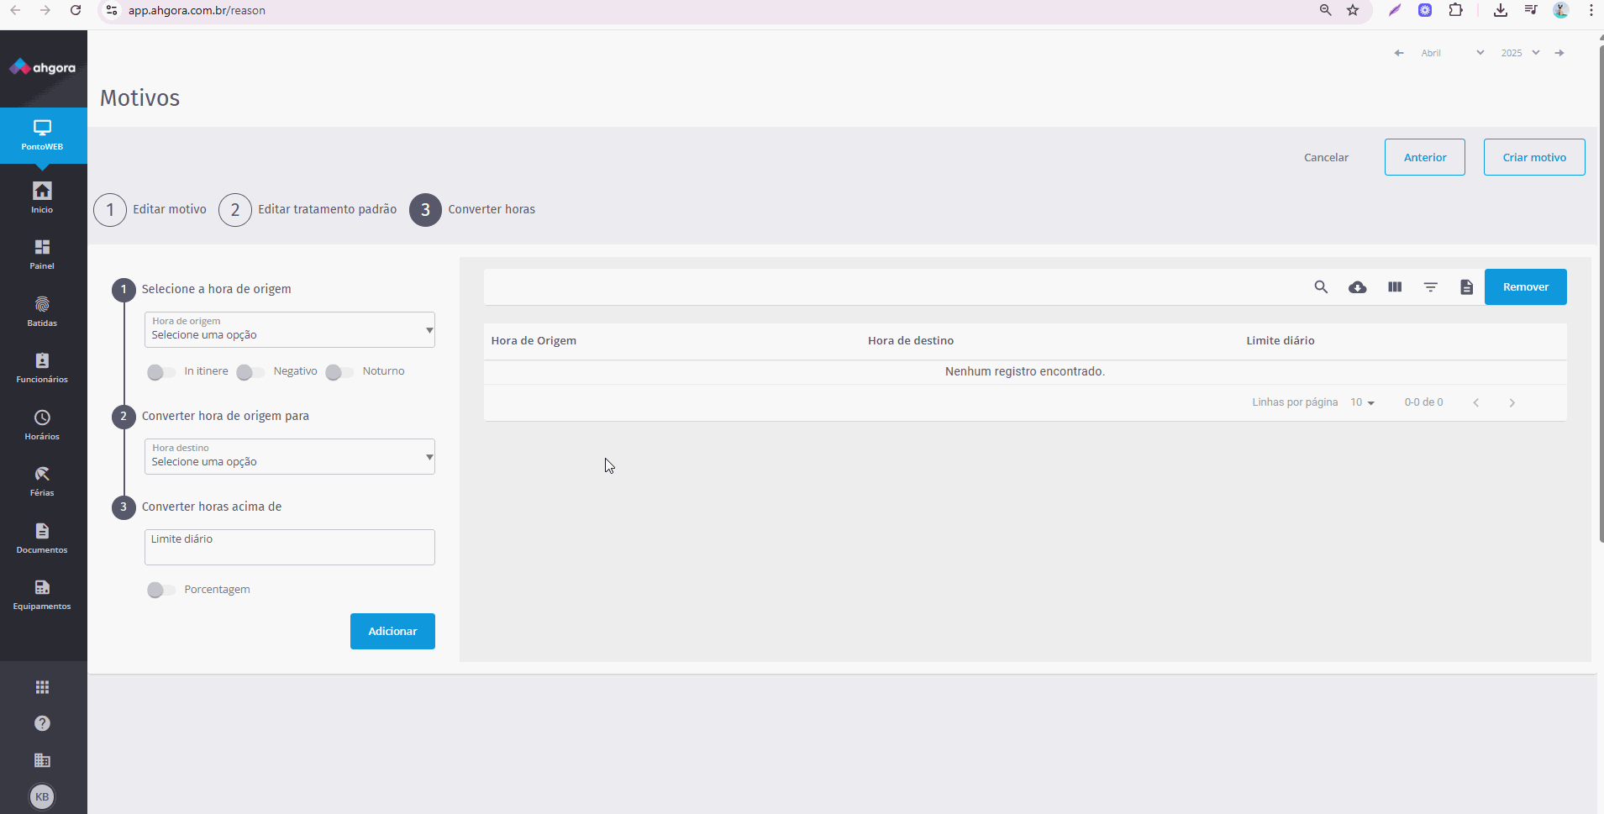Click the cloud download icon
1604x814 pixels.
pos(1357,287)
